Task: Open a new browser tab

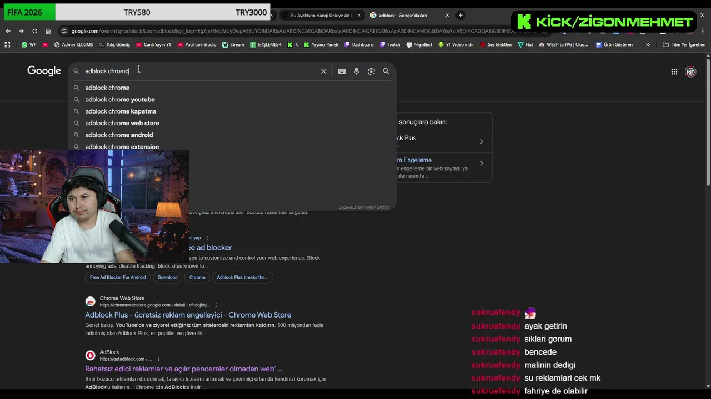Action: 460,16
